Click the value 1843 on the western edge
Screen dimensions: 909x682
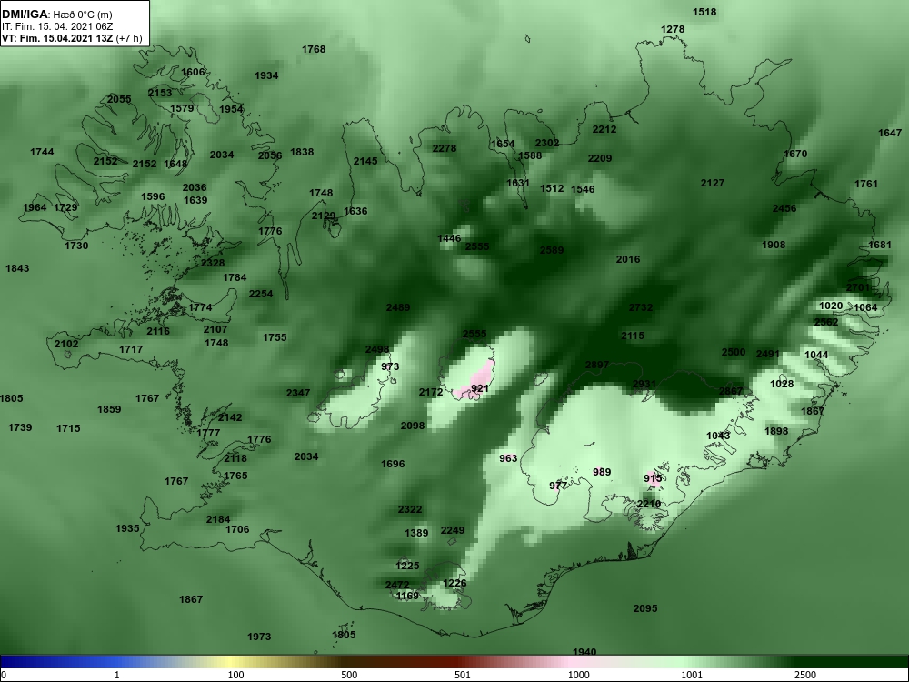[x=17, y=269]
